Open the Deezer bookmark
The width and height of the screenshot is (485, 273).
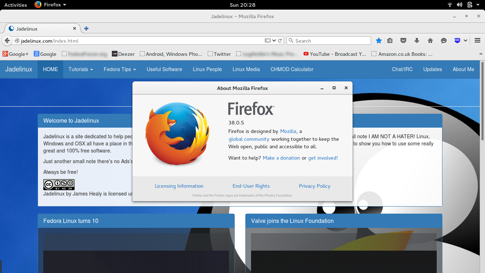123,54
